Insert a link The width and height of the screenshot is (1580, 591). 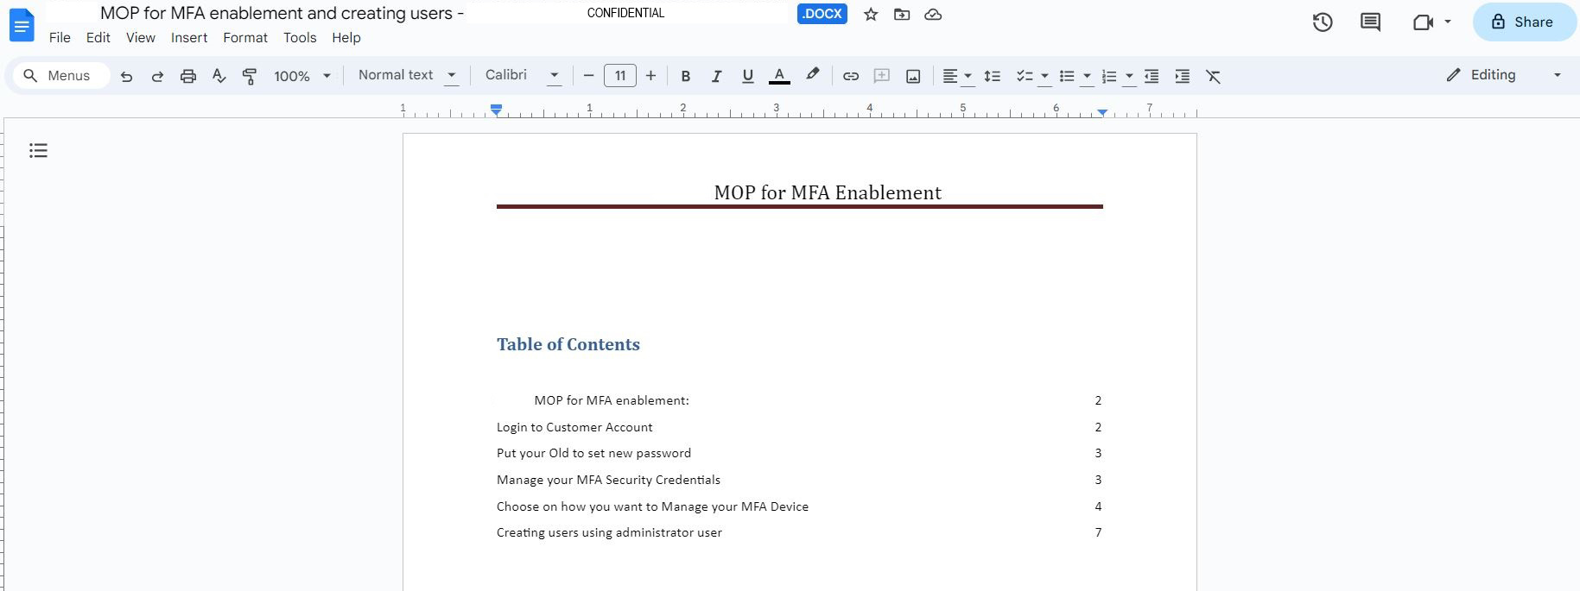[x=851, y=76]
